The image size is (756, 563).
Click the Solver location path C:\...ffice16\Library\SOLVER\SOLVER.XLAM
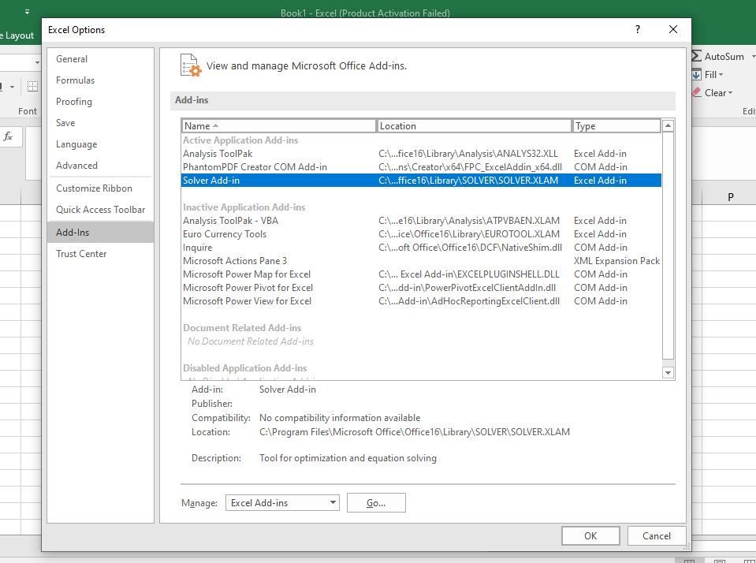tap(468, 181)
